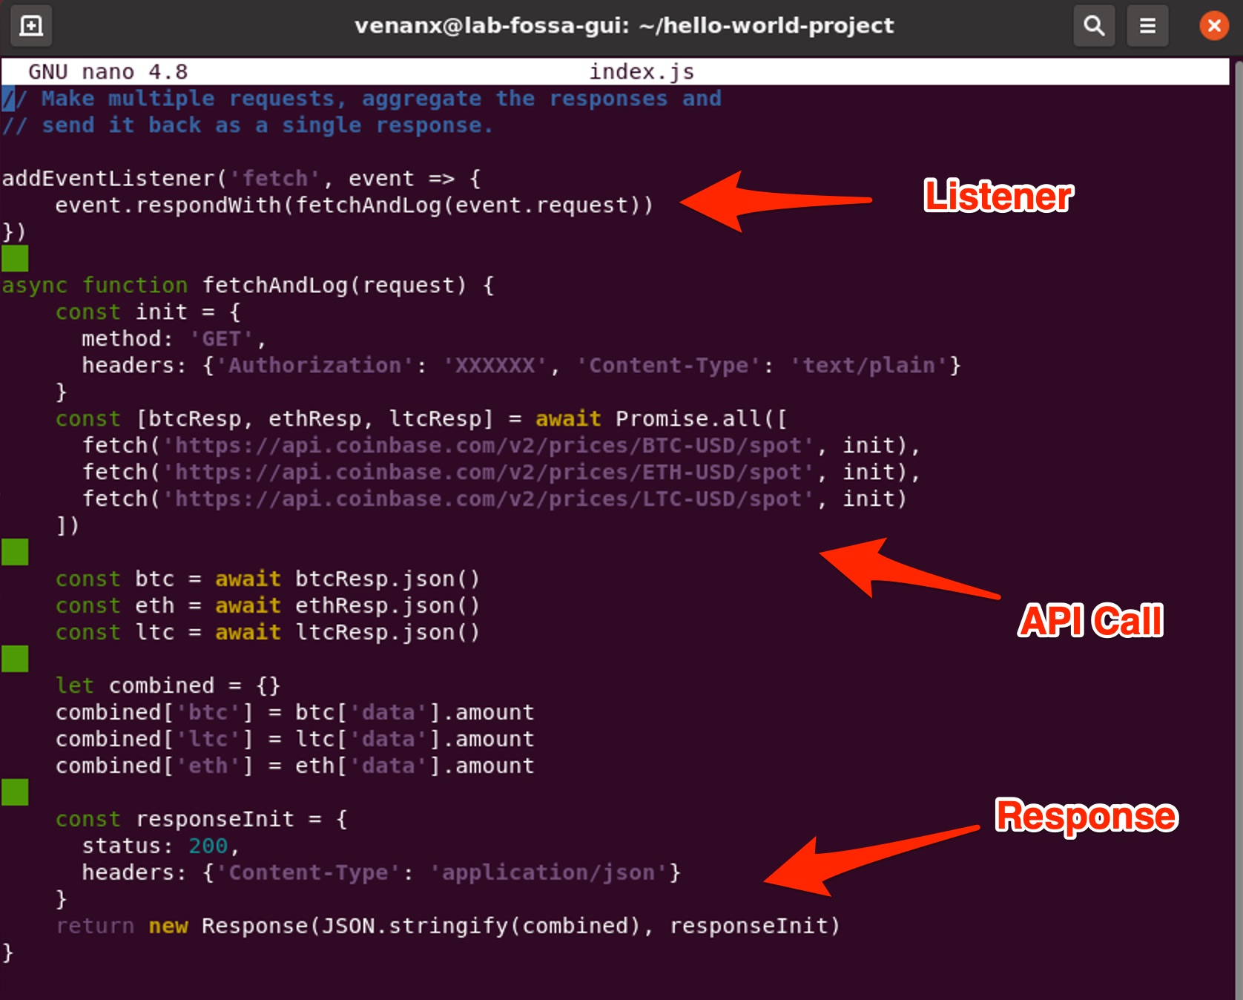Click the LTC-USD coinbase URL string
Image resolution: width=1243 pixels, height=1000 pixels.
[489, 499]
